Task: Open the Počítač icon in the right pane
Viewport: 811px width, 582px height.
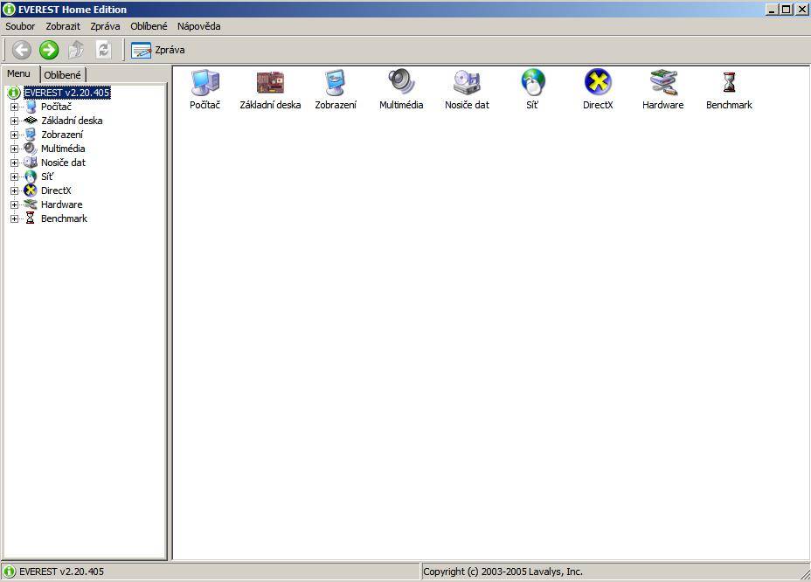Action: (204, 83)
